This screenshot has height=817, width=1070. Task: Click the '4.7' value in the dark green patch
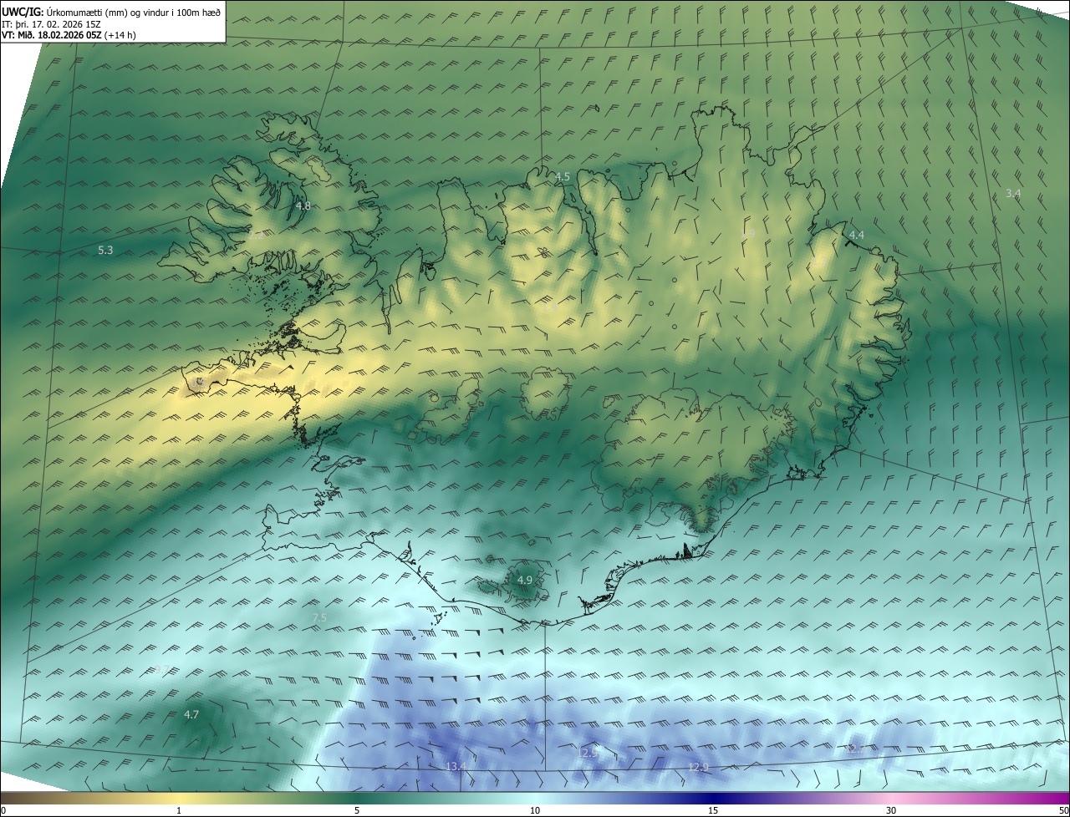(x=191, y=714)
